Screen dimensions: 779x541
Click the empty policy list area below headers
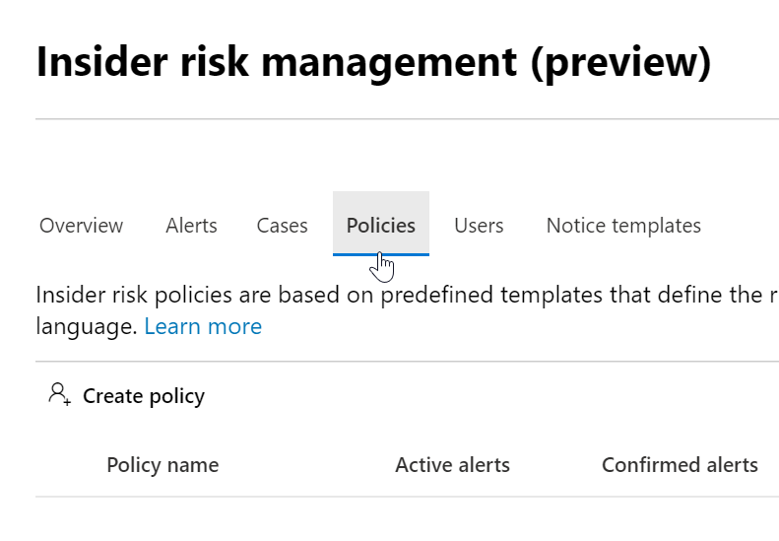pyautogui.click(x=394, y=519)
